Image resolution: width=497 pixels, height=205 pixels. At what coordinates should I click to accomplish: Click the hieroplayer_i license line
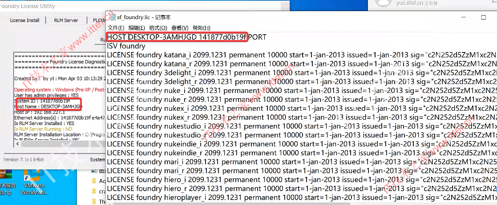[302, 197]
